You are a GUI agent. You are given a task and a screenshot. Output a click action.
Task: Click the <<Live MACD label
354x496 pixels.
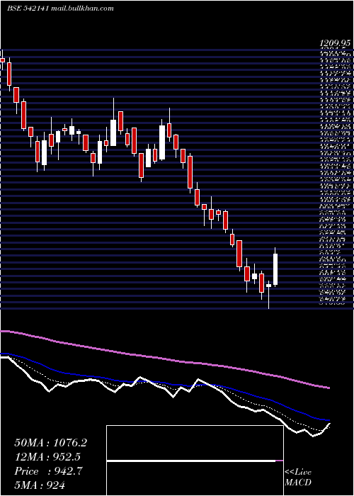[x=298, y=478]
